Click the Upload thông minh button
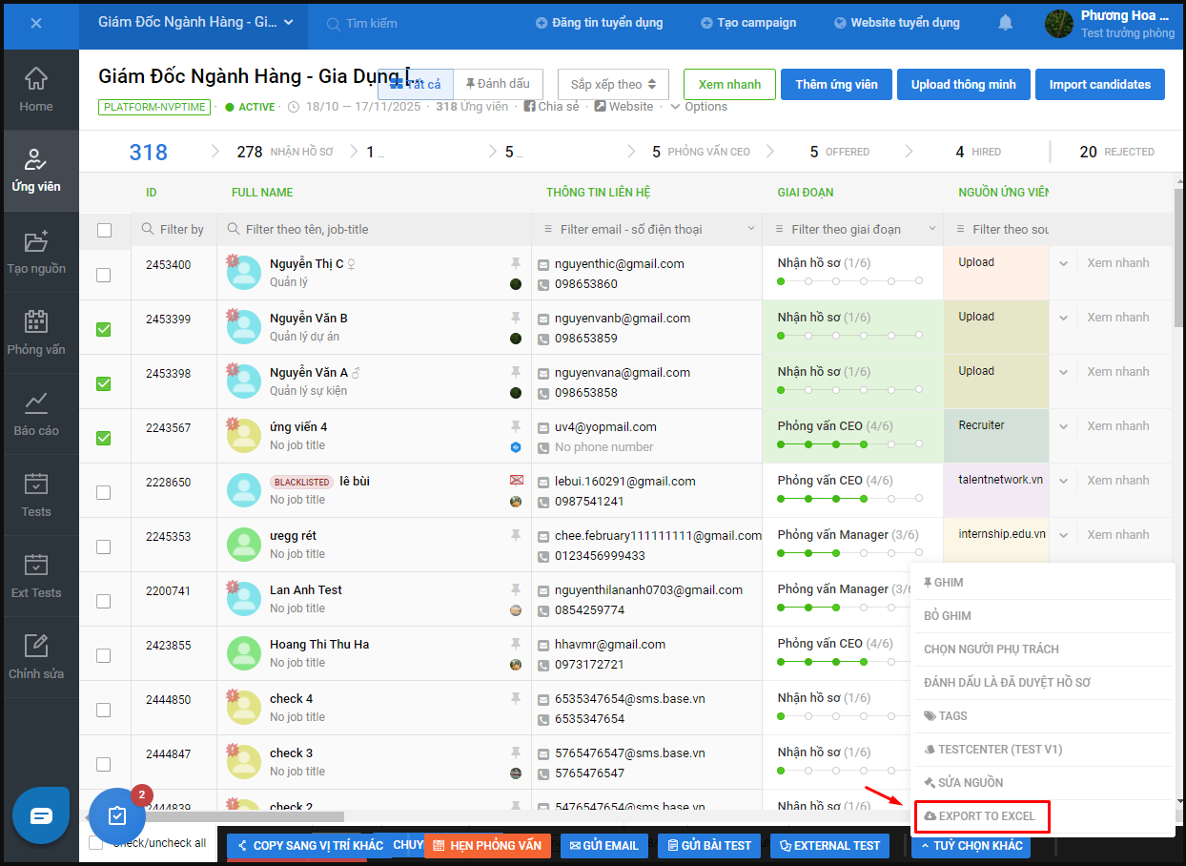The width and height of the screenshot is (1186, 866). point(963,85)
